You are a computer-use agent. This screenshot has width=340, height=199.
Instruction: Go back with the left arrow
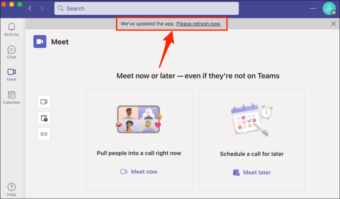(x=30, y=8)
